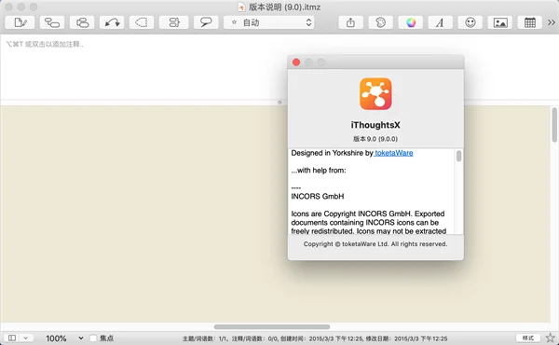Click the about dialog credits scrollbar
559x345 pixels.
click(458, 156)
